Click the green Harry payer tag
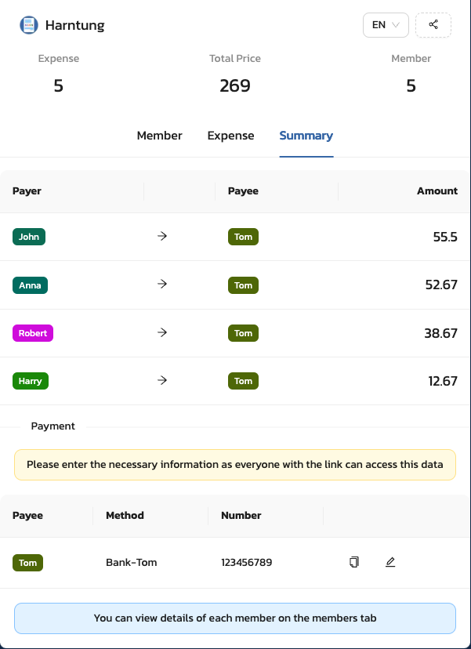Viewport: 471px width, 649px height. pyautogui.click(x=31, y=381)
